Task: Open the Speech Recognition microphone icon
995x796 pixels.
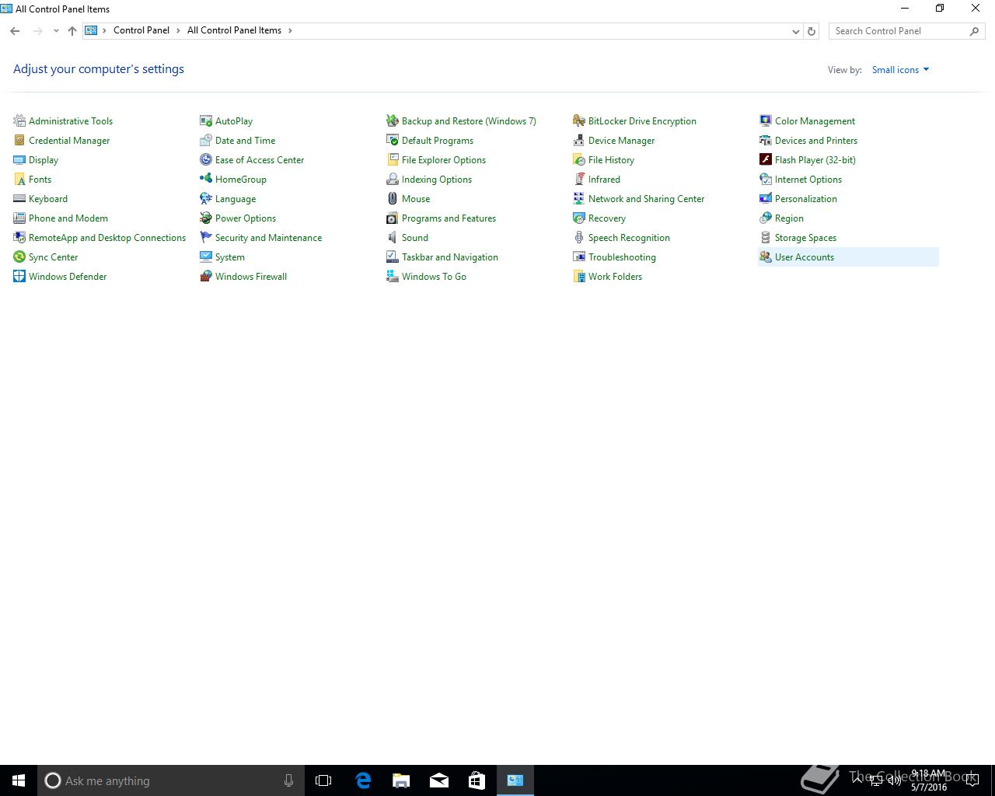Action: [579, 237]
